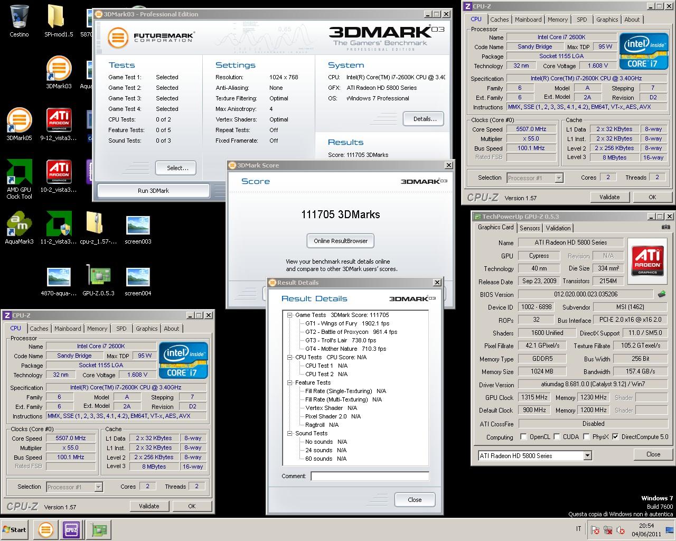Click the Run 3DMark button
This screenshot has height=541, width=676.
click(153, 191)
